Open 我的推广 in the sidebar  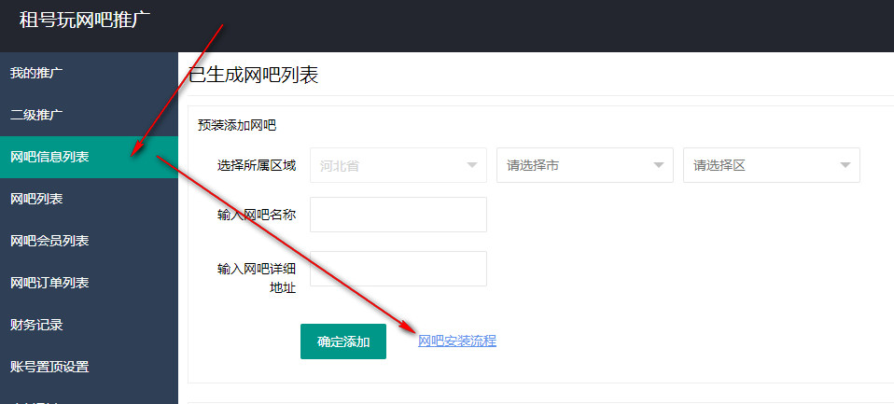pos(89,73)
